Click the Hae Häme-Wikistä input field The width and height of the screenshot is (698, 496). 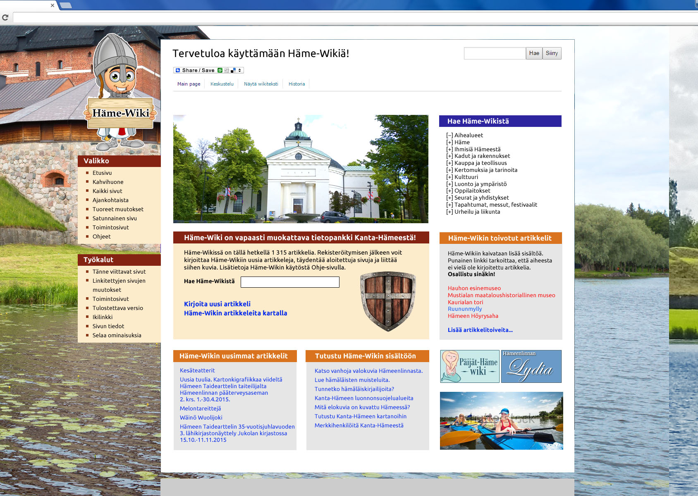click(290, 282)
